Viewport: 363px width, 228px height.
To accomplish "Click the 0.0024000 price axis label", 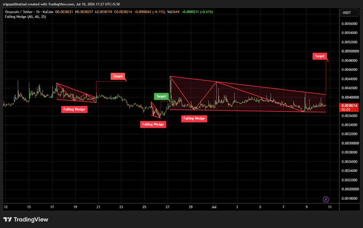I will point(349,170).
